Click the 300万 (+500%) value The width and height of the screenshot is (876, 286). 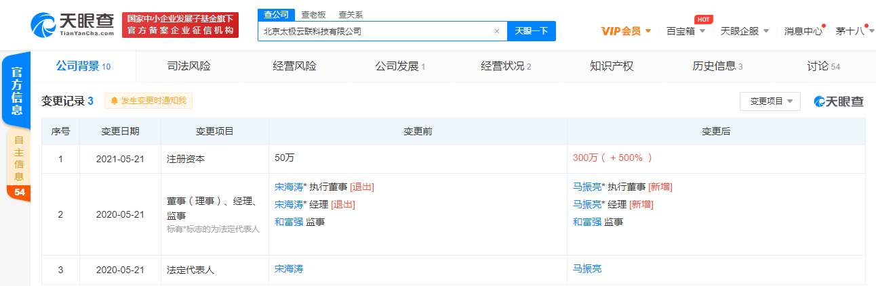612,158
